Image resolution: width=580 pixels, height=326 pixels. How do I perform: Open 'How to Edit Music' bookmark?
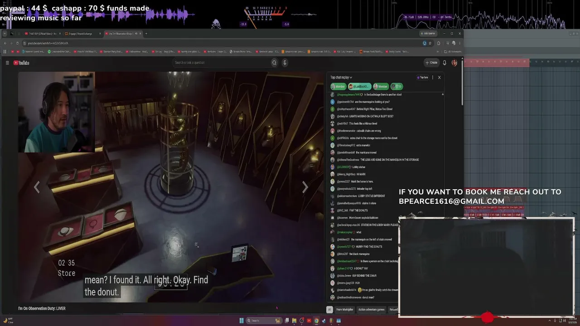click(x=85, y=52)
